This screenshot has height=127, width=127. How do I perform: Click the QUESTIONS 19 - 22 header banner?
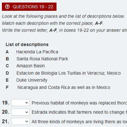[x=29, y=7]
